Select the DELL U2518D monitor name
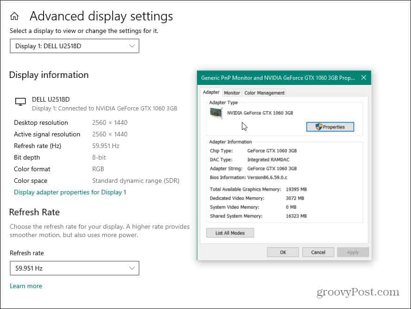This screenshot has height=309, width=411. pos(51,99)
